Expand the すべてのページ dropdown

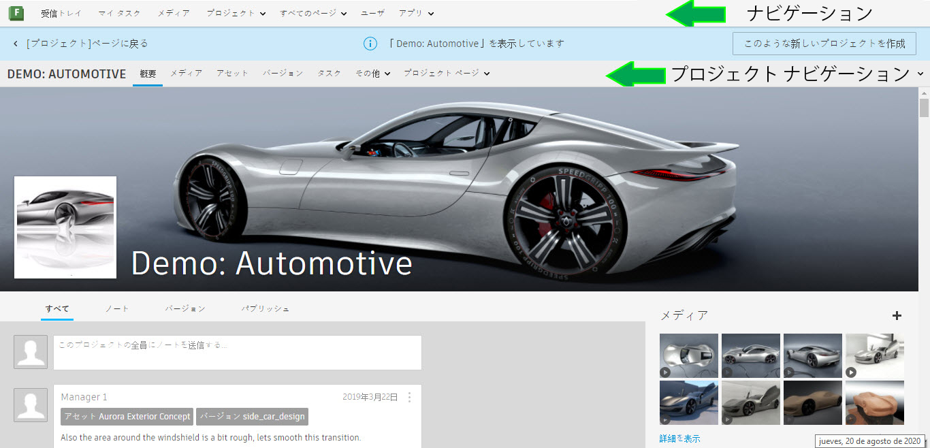313,13
